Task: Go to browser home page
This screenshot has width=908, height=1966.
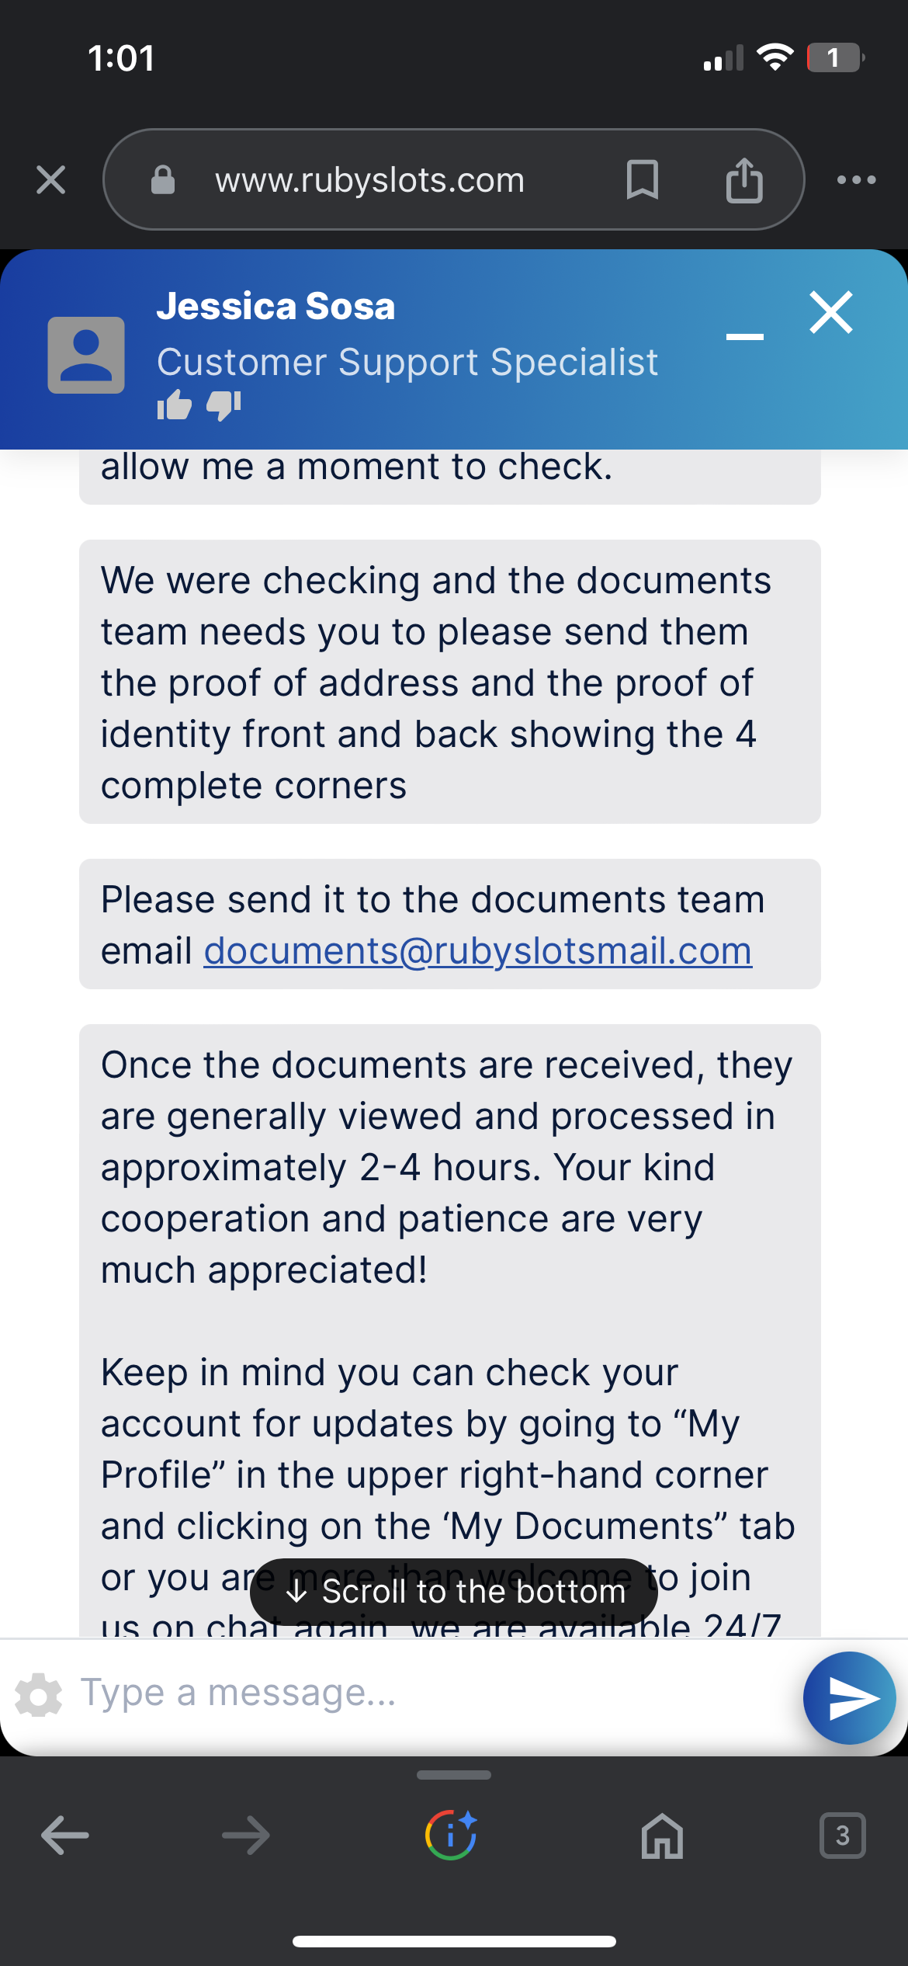Action: point(662,1836)
